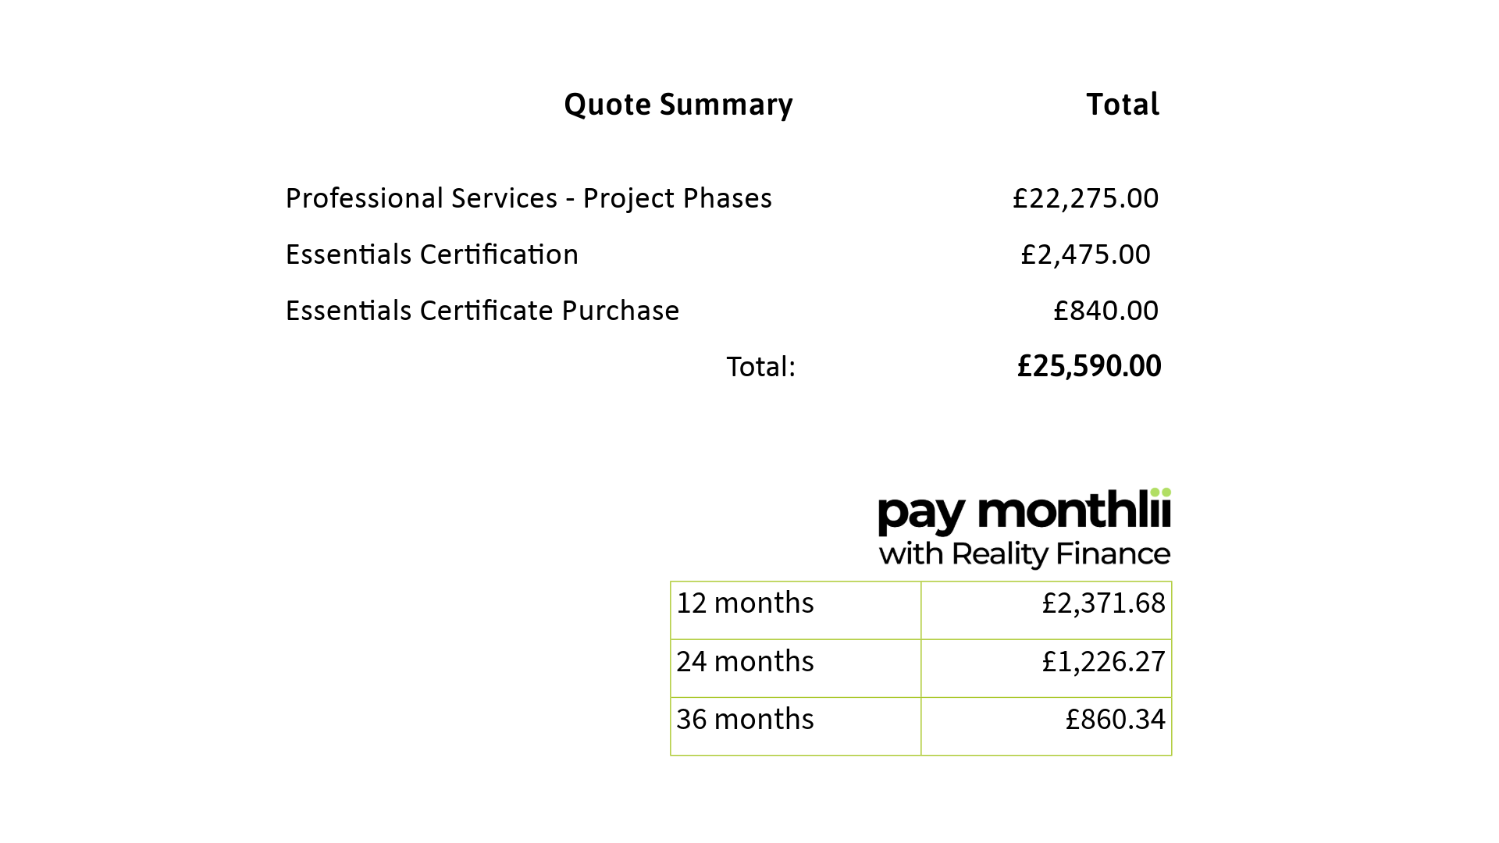
Task: Select the bold £25,590.00 grand total
Action: [1089, 366]
